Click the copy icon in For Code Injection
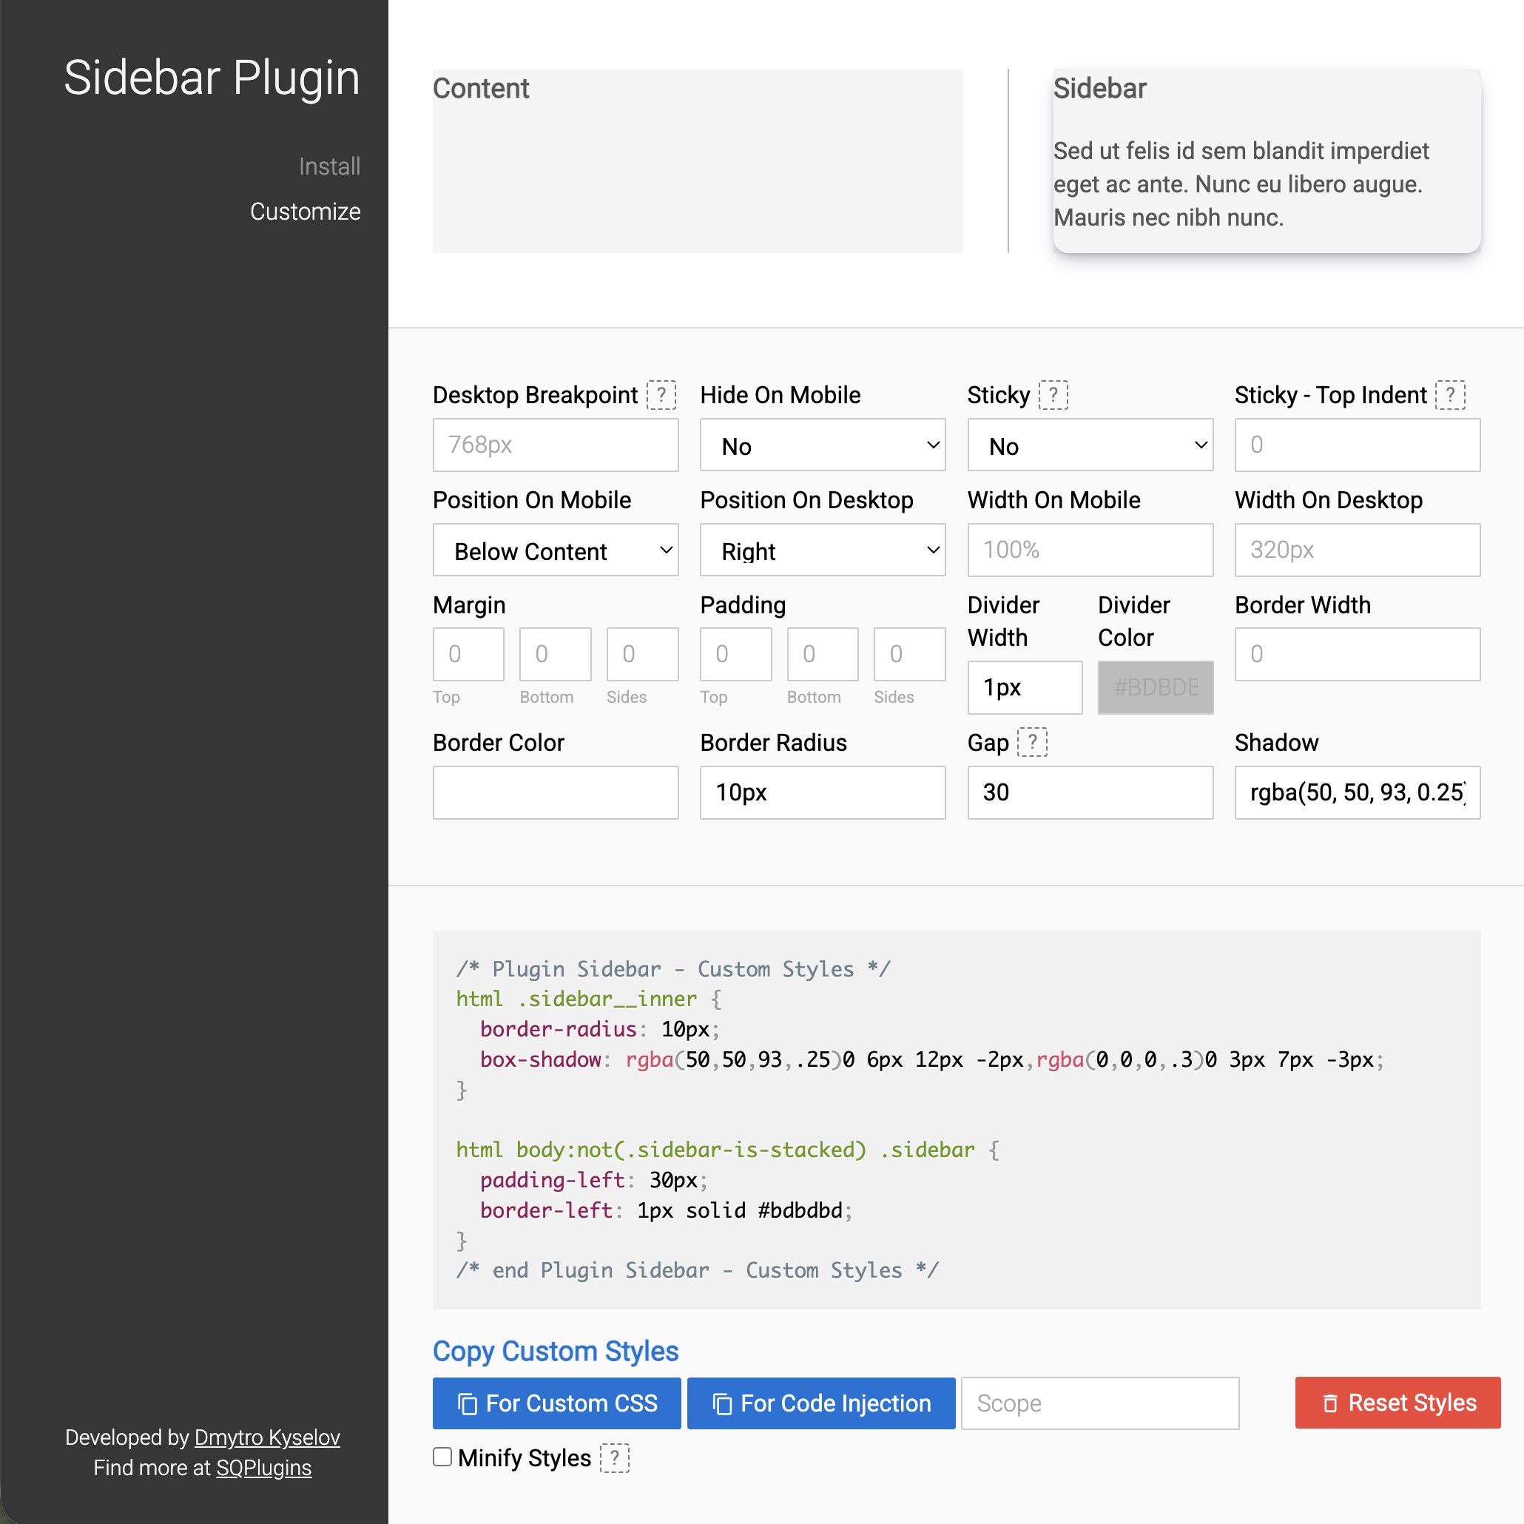The height and width of the screenshot is (1524, 1524). pos(723,1404)
